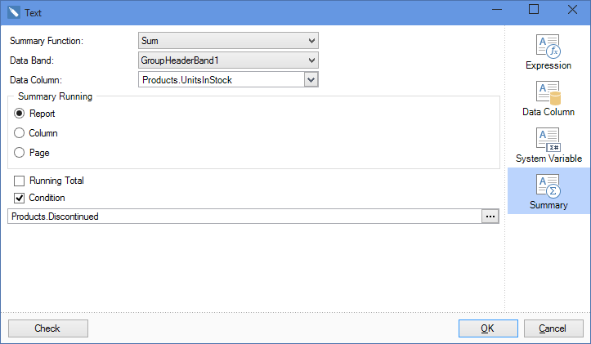Select the Summary sigma icon

click(x=548, y=186)
